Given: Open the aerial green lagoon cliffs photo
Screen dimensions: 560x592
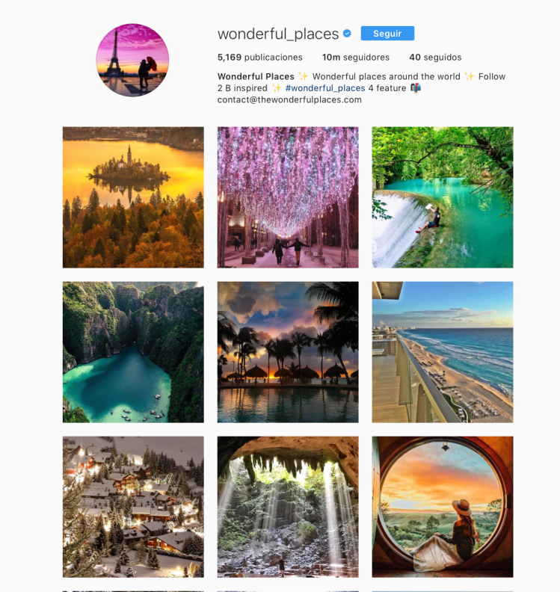Looking at the screenshot, I should (x=133, y=352).
